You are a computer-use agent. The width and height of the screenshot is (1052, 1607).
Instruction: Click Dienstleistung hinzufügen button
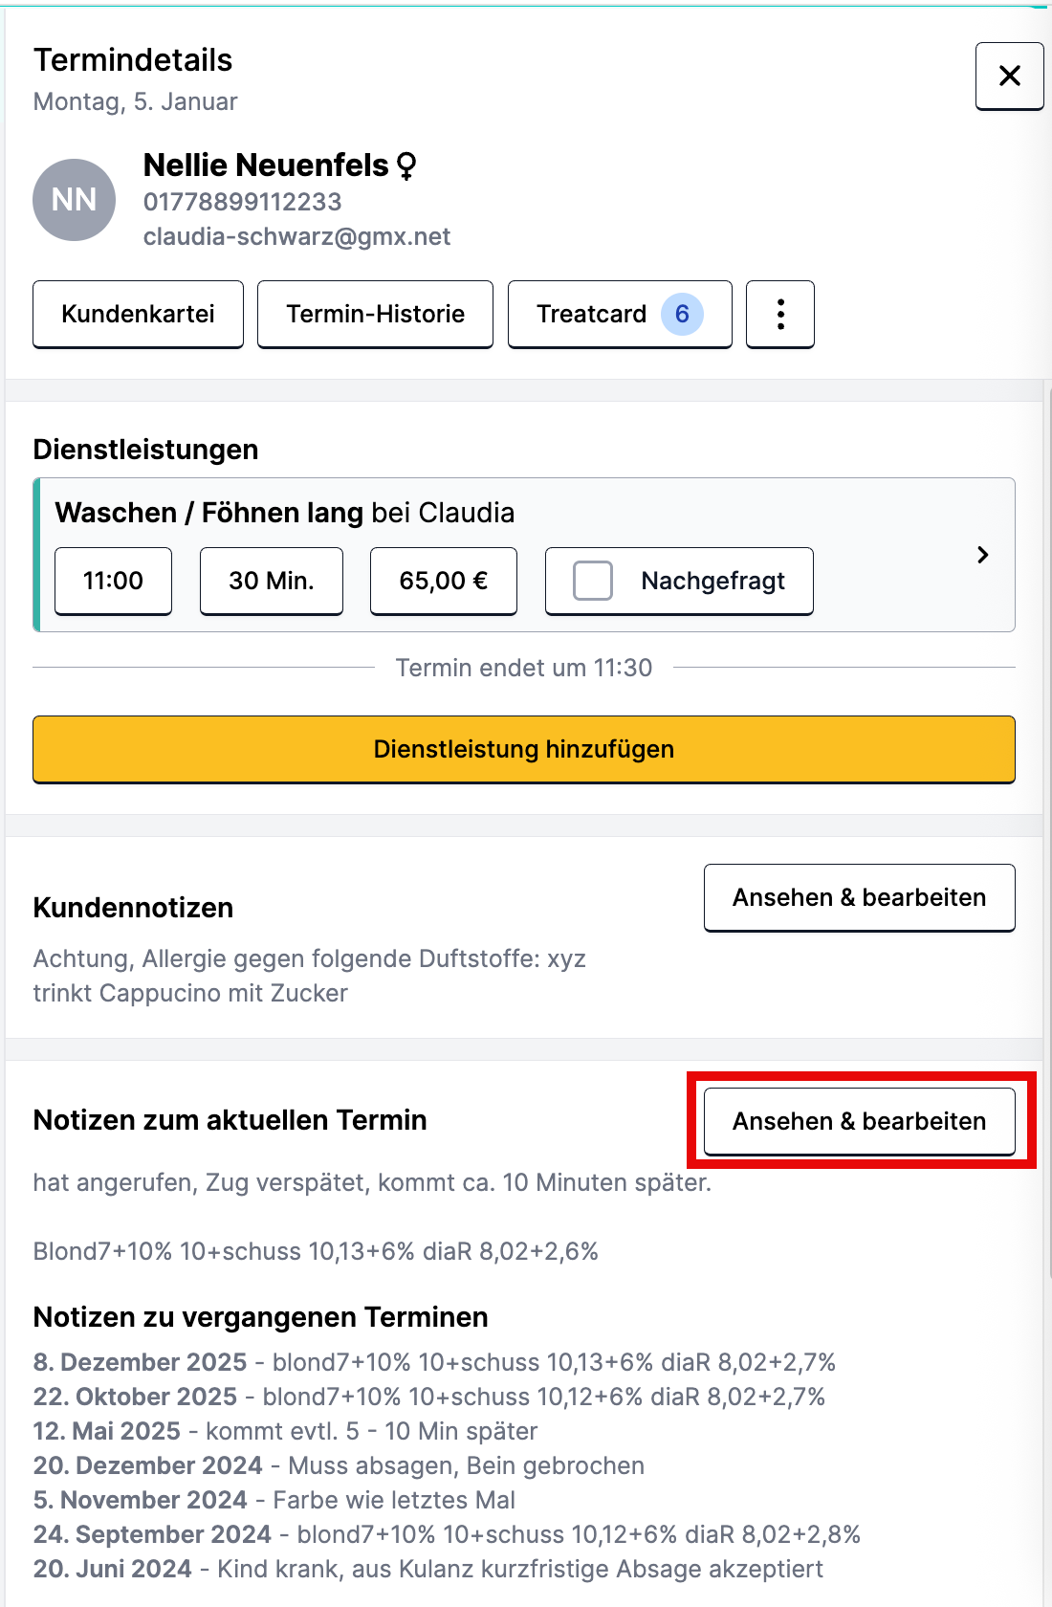[524, 749]
